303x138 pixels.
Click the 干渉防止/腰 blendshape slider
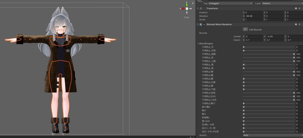269,79
